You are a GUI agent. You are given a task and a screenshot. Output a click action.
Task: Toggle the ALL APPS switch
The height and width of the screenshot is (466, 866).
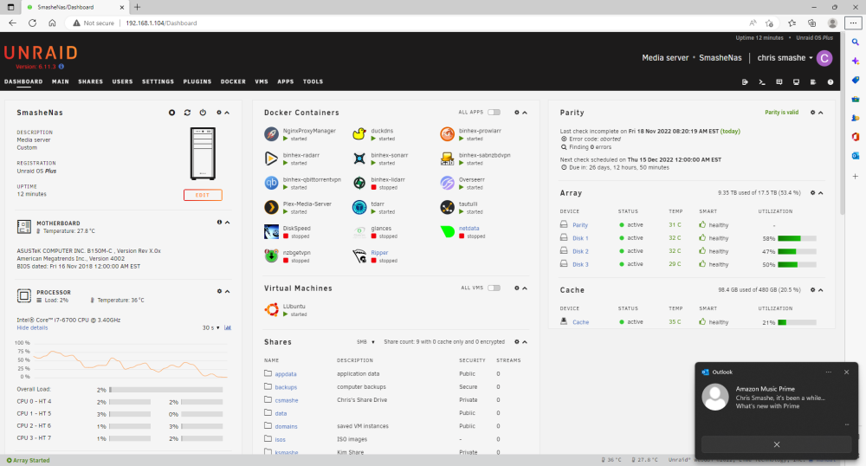click(494, 112)
